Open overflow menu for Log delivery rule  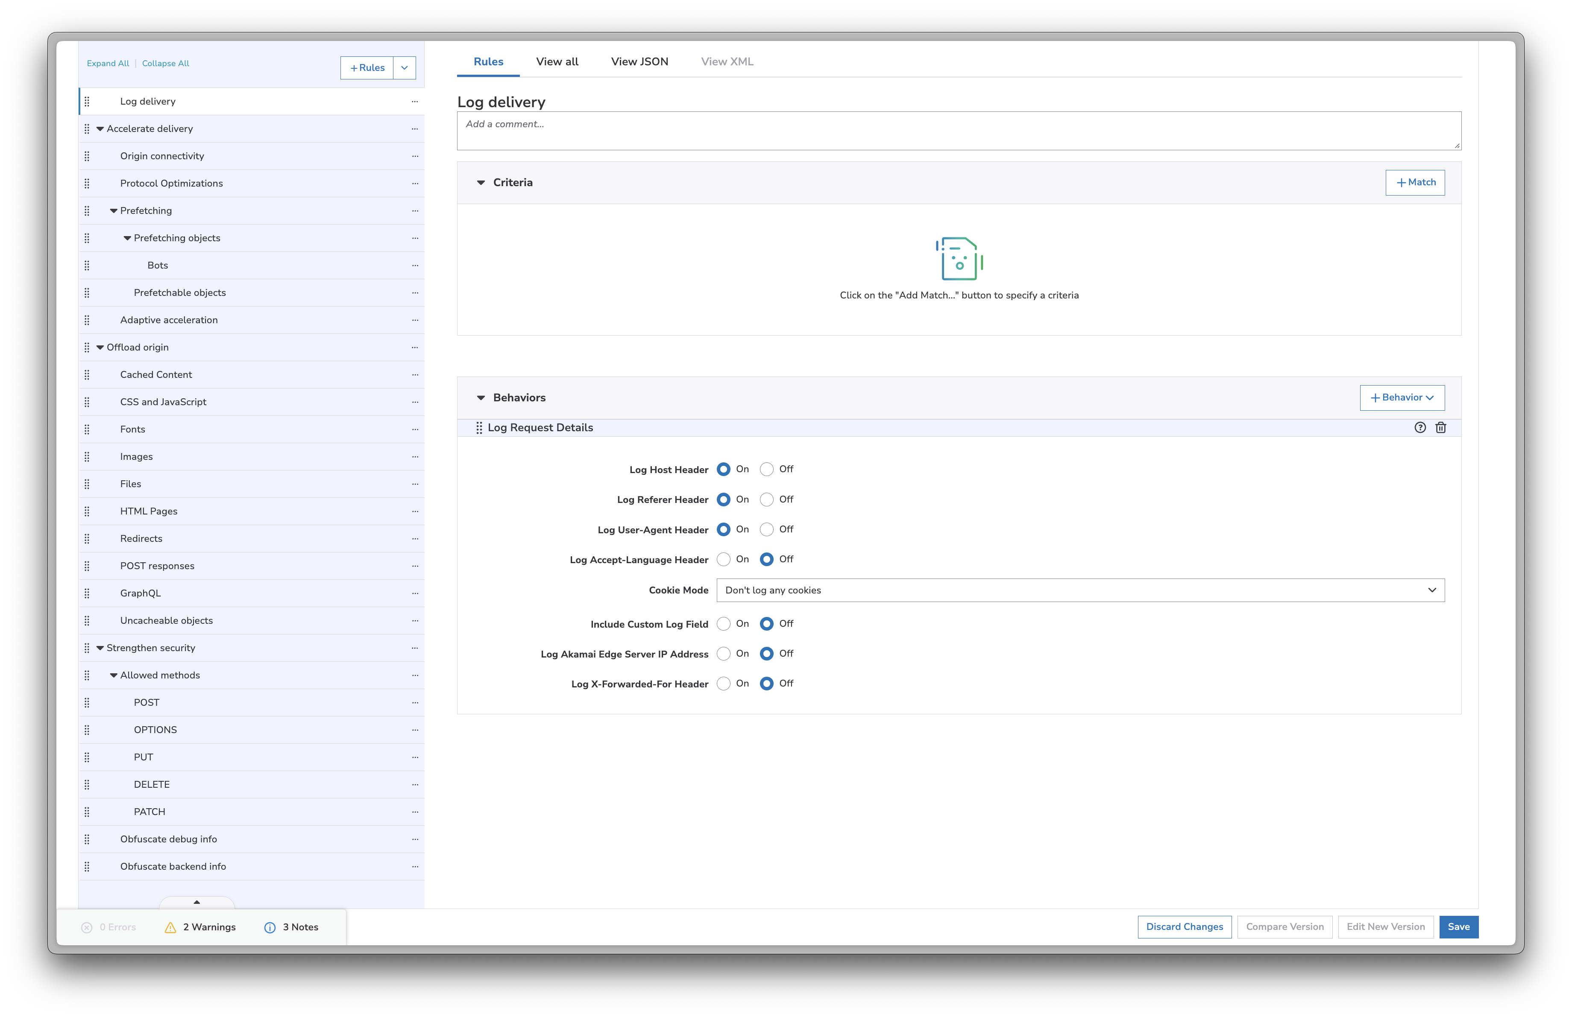tap(415, 101)
